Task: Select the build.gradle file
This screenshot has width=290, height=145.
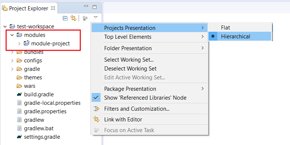Action: pos(39,94)
